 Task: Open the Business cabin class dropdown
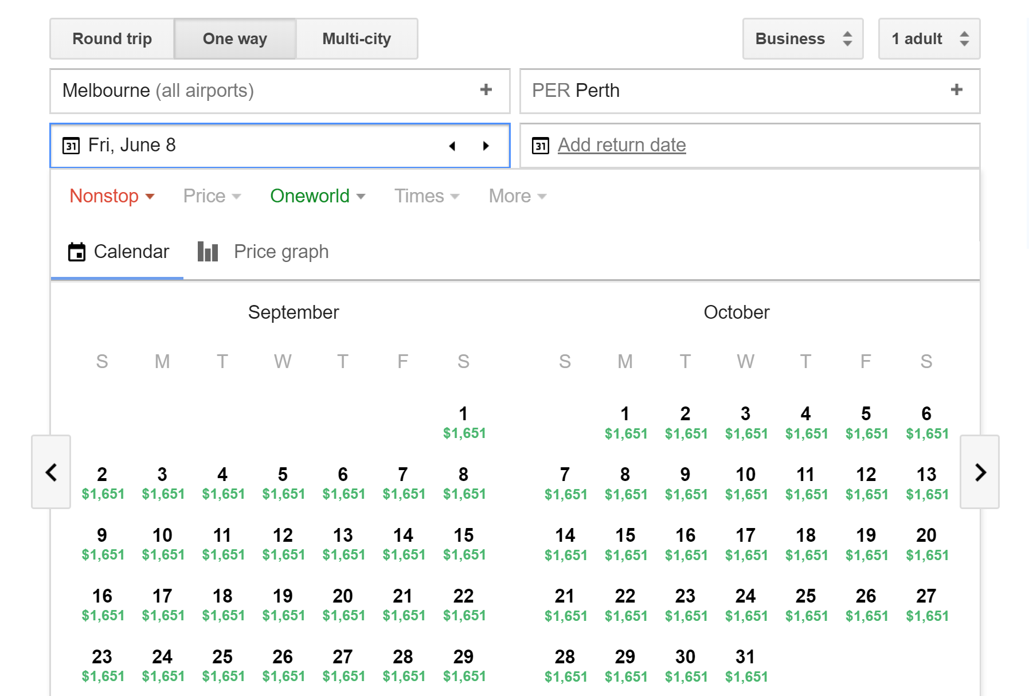pos(802,39)
